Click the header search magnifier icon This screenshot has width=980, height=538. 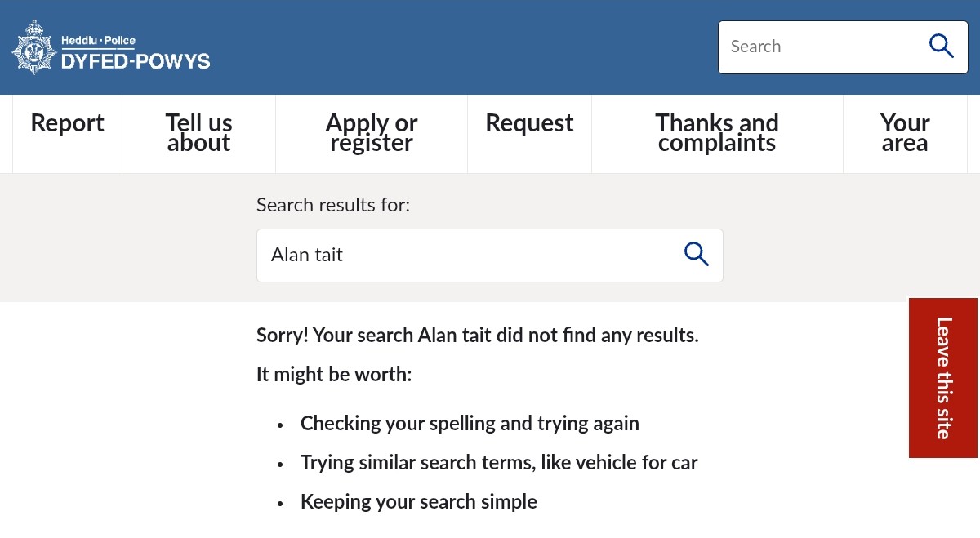[941, 47]
